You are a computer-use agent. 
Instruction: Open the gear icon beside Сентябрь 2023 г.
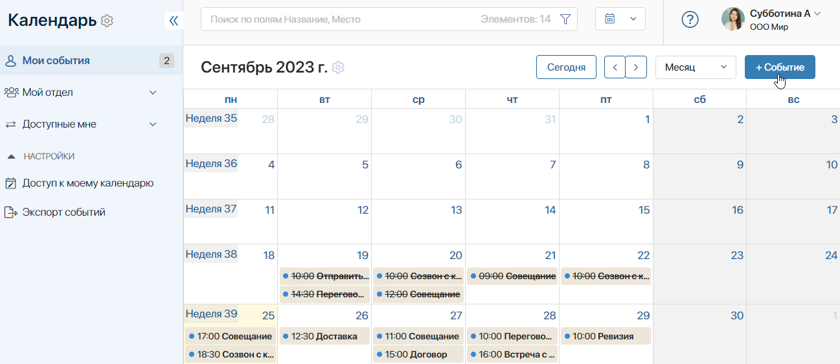coord(338,67)
